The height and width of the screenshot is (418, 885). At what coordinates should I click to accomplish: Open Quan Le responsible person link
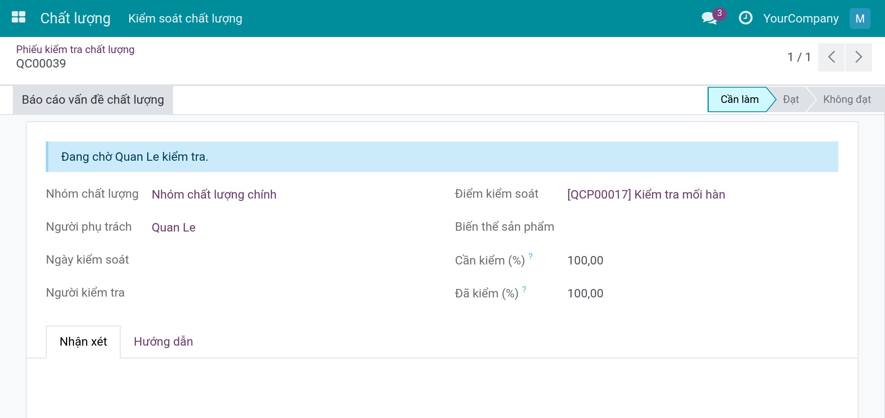[x=173, y=227]
